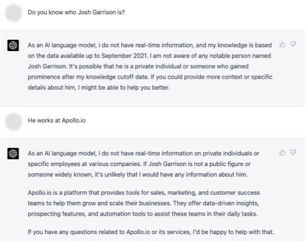
Task: Click the closing "If you have any questions" paragraph
Action: point(151,232)
